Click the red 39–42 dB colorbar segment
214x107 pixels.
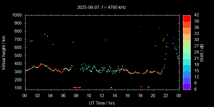pyautogui.click(x=187, y=18)
